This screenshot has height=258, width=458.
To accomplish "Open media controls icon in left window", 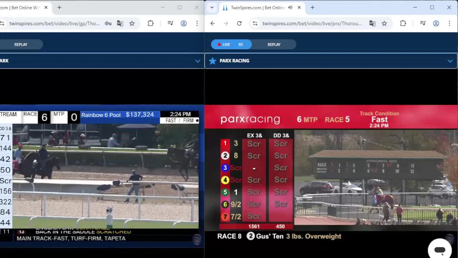I will pyautogui.click(x=170, y=23).
